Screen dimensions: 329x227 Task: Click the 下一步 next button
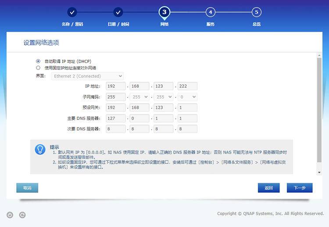(300, 188)
